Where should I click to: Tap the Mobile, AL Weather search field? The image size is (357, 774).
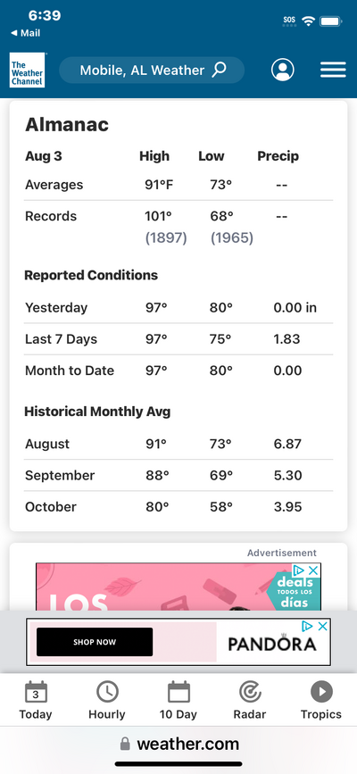click(152, 71)
